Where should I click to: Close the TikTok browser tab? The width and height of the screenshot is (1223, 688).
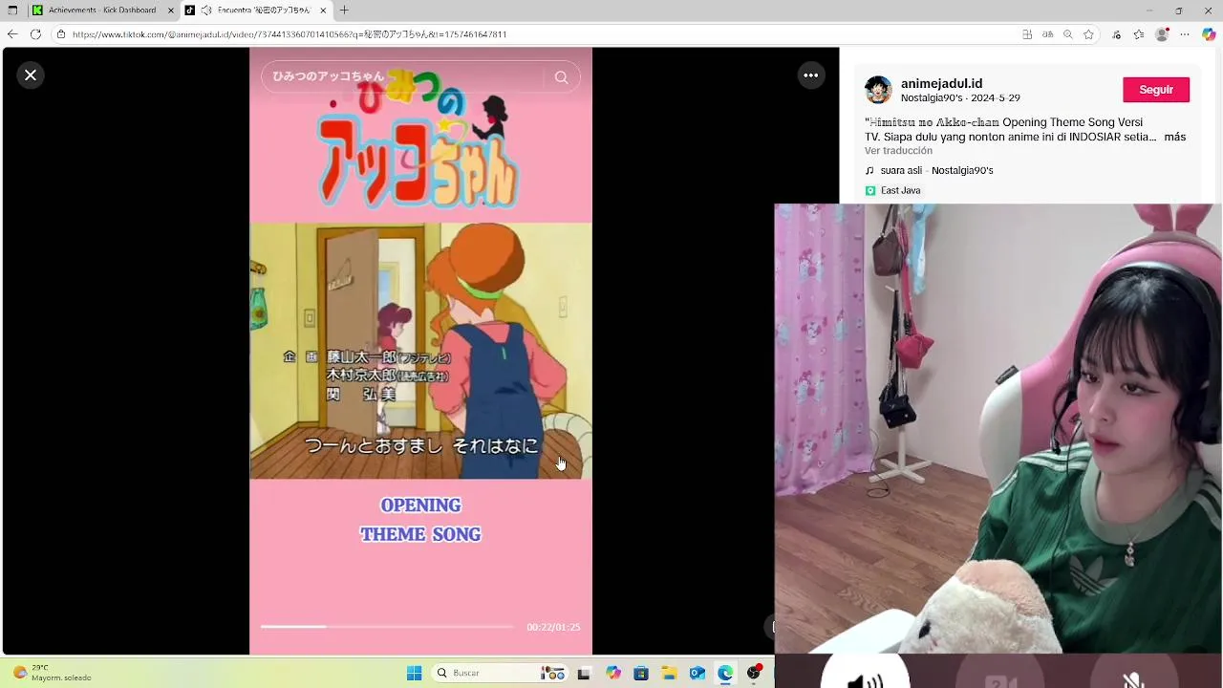[323, 11]
